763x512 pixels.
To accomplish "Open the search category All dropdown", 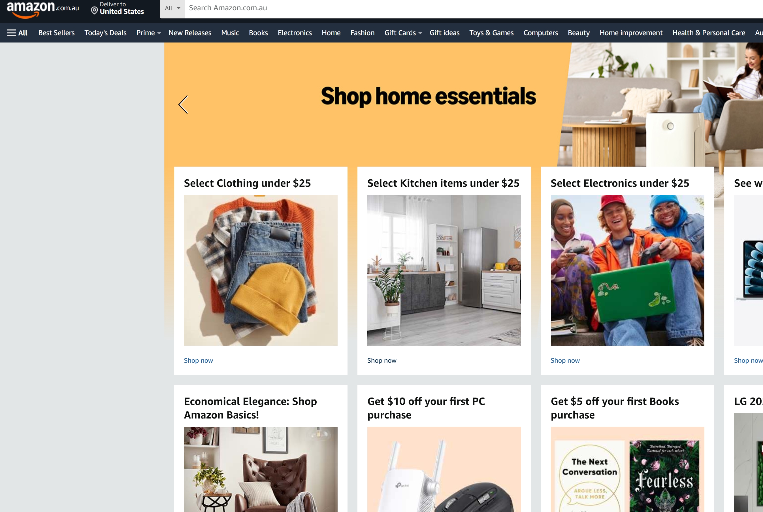I will click(x=172, y=8).
